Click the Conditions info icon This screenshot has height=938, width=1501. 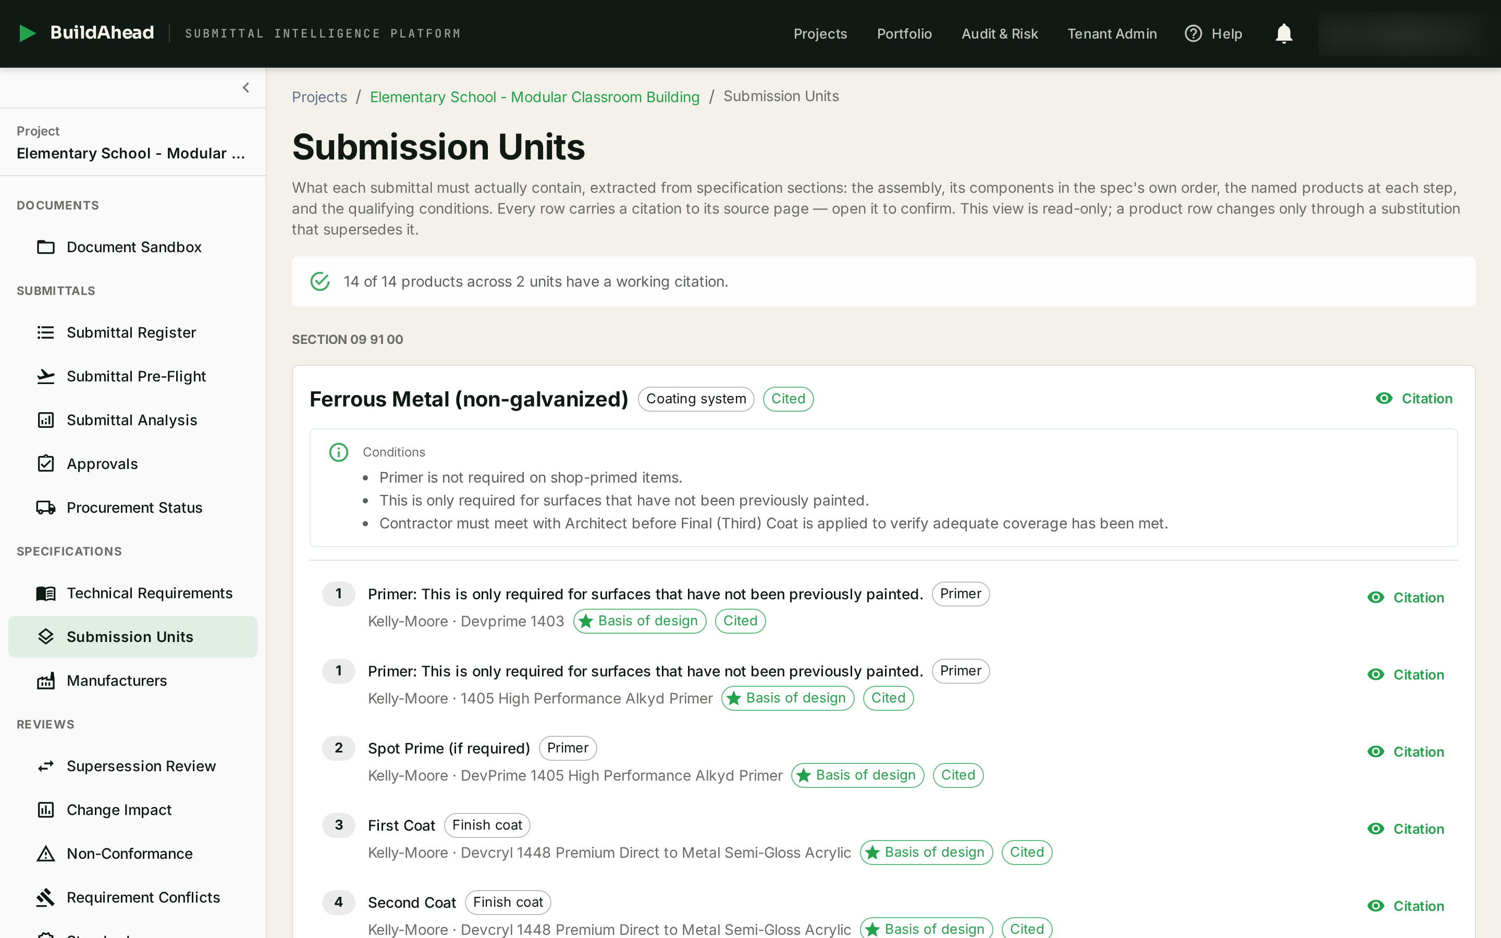pyautogui.click(x=339, y=452)
